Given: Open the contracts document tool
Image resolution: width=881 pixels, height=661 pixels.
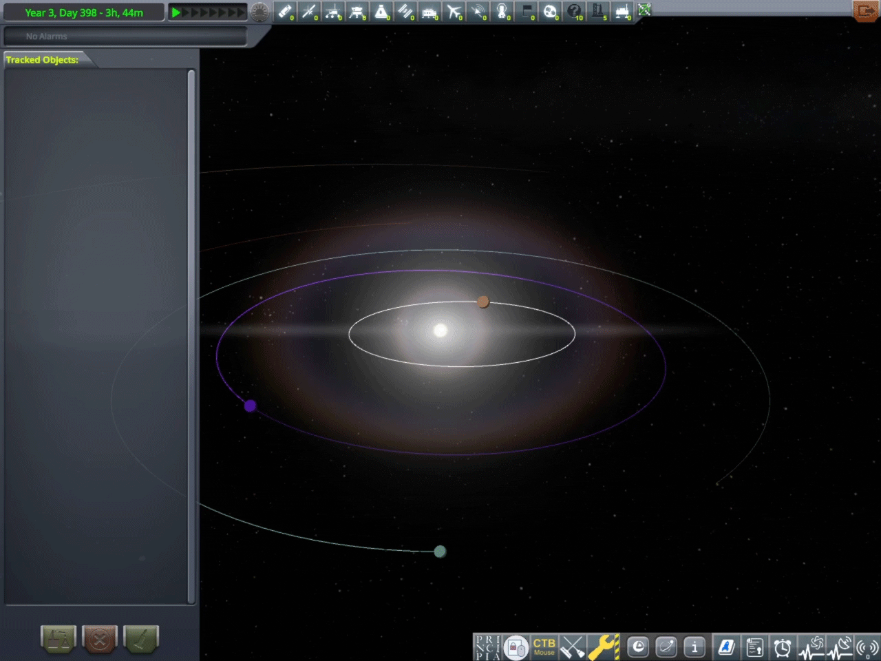Looking at the screenshot, I should [754, 647].
